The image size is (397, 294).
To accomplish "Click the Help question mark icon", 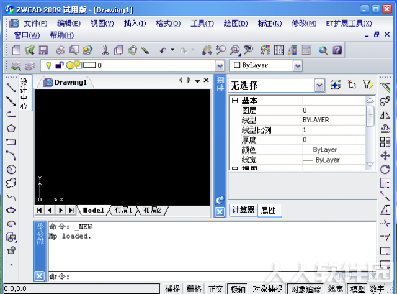I will tap(337, 50).
